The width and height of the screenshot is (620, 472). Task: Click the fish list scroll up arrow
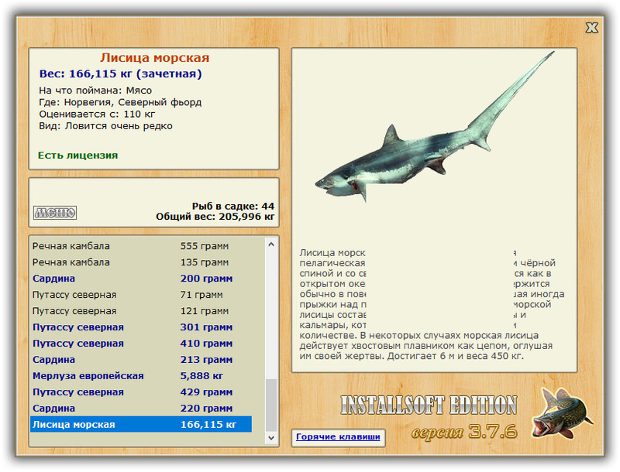pos(271,245)
